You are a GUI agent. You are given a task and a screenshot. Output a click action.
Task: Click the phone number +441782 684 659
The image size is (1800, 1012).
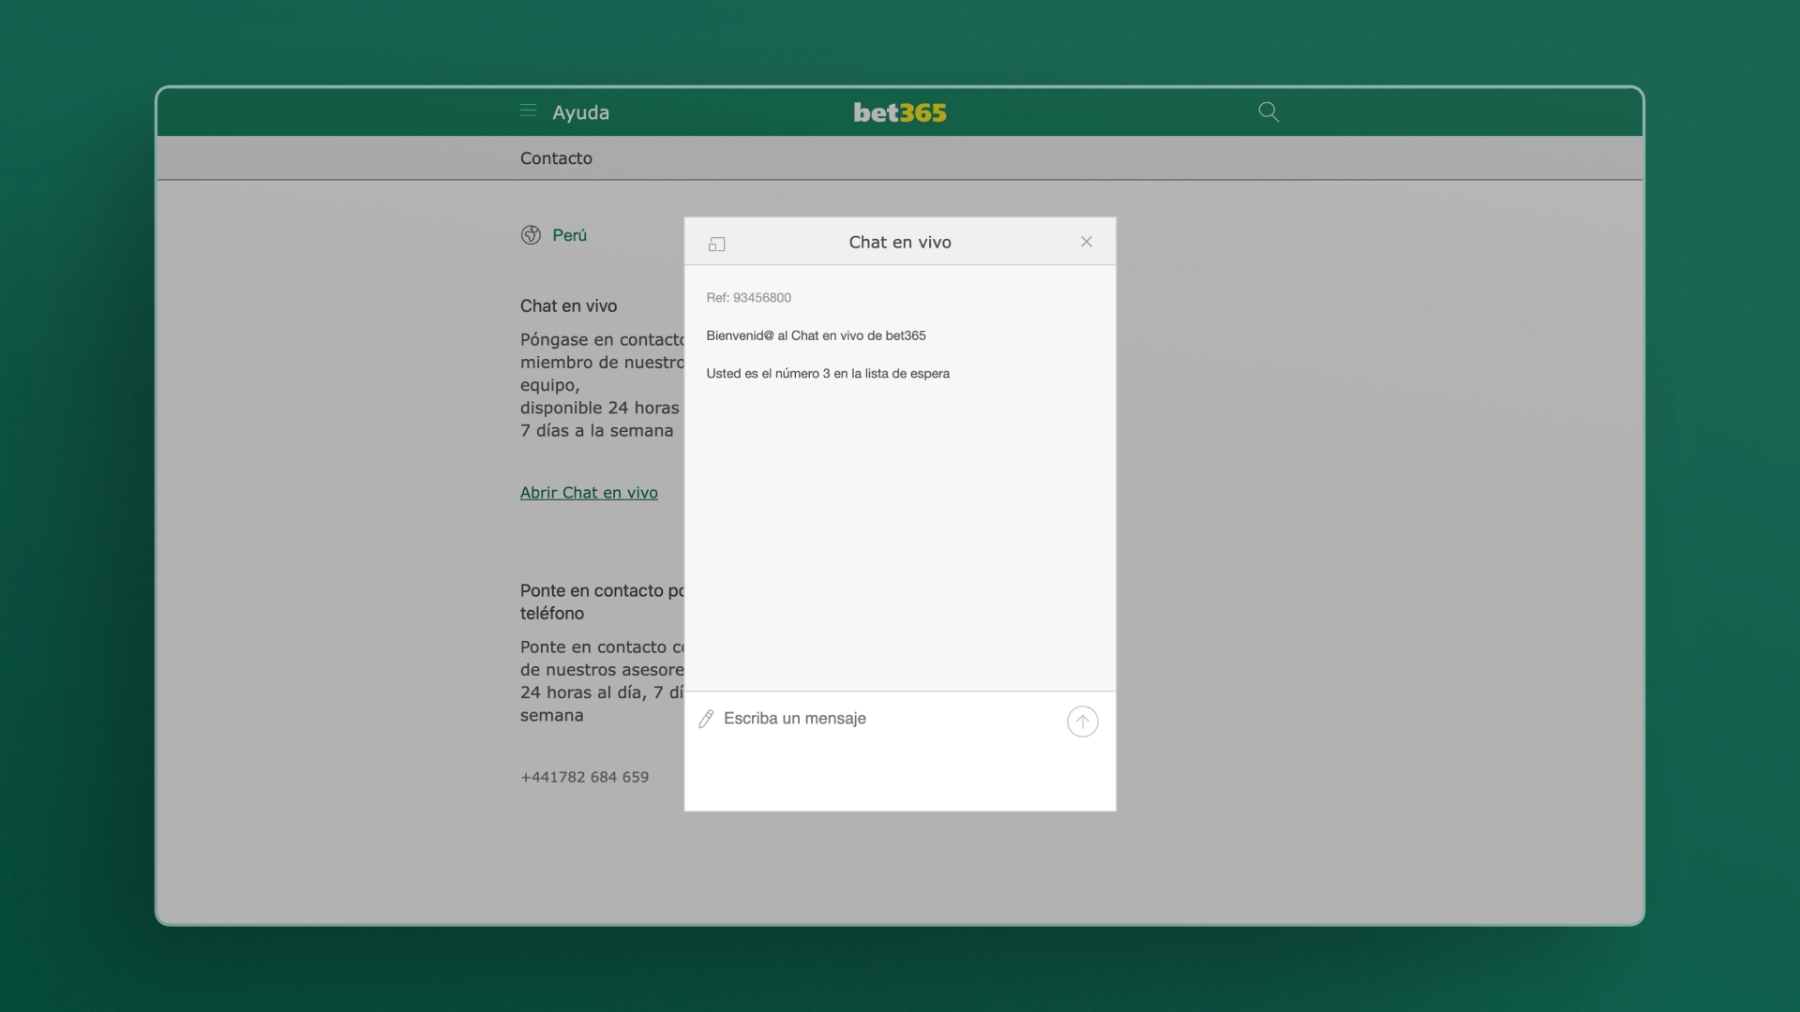(584, 777)
